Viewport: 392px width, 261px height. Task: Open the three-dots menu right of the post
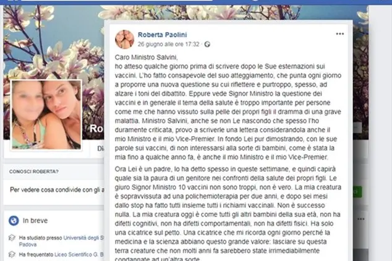click(360, 219)
